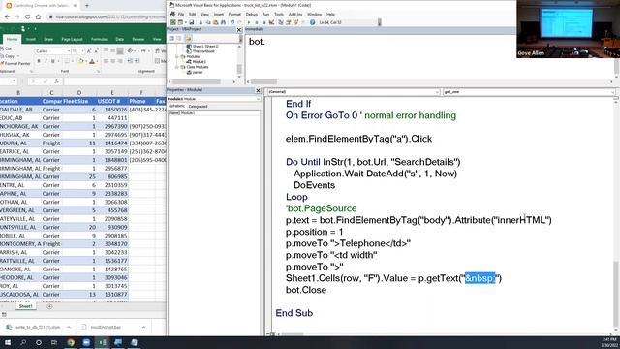620x349 pixels.
Task: Click Copy in Excel clipboard group
Action: pos(8,56)
